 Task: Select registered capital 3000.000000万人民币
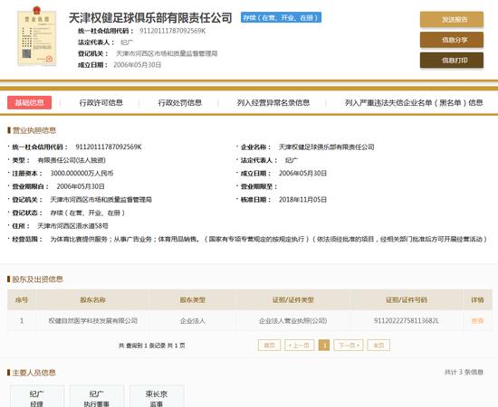tap(81, 174)
